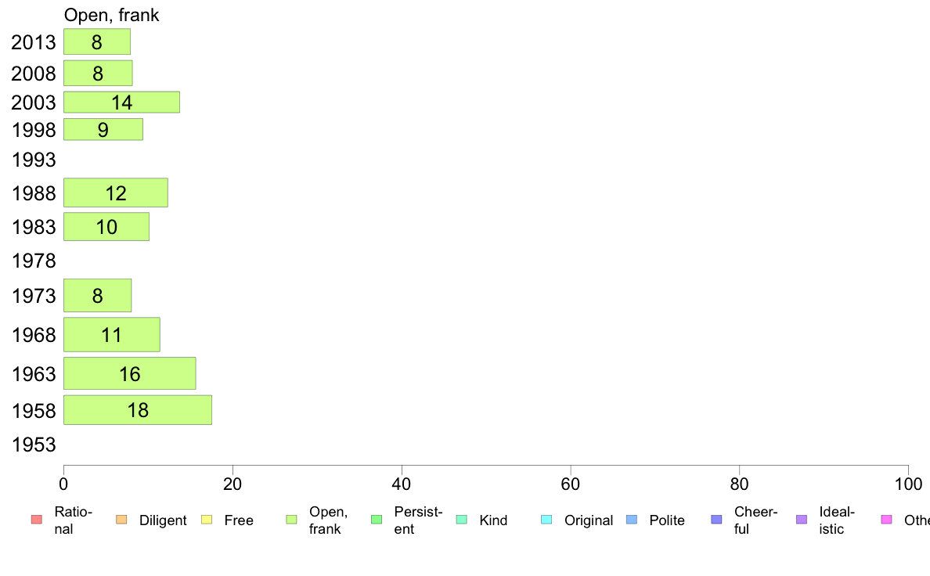Click the Idealistic legend purple swatch

click(802, 520)
